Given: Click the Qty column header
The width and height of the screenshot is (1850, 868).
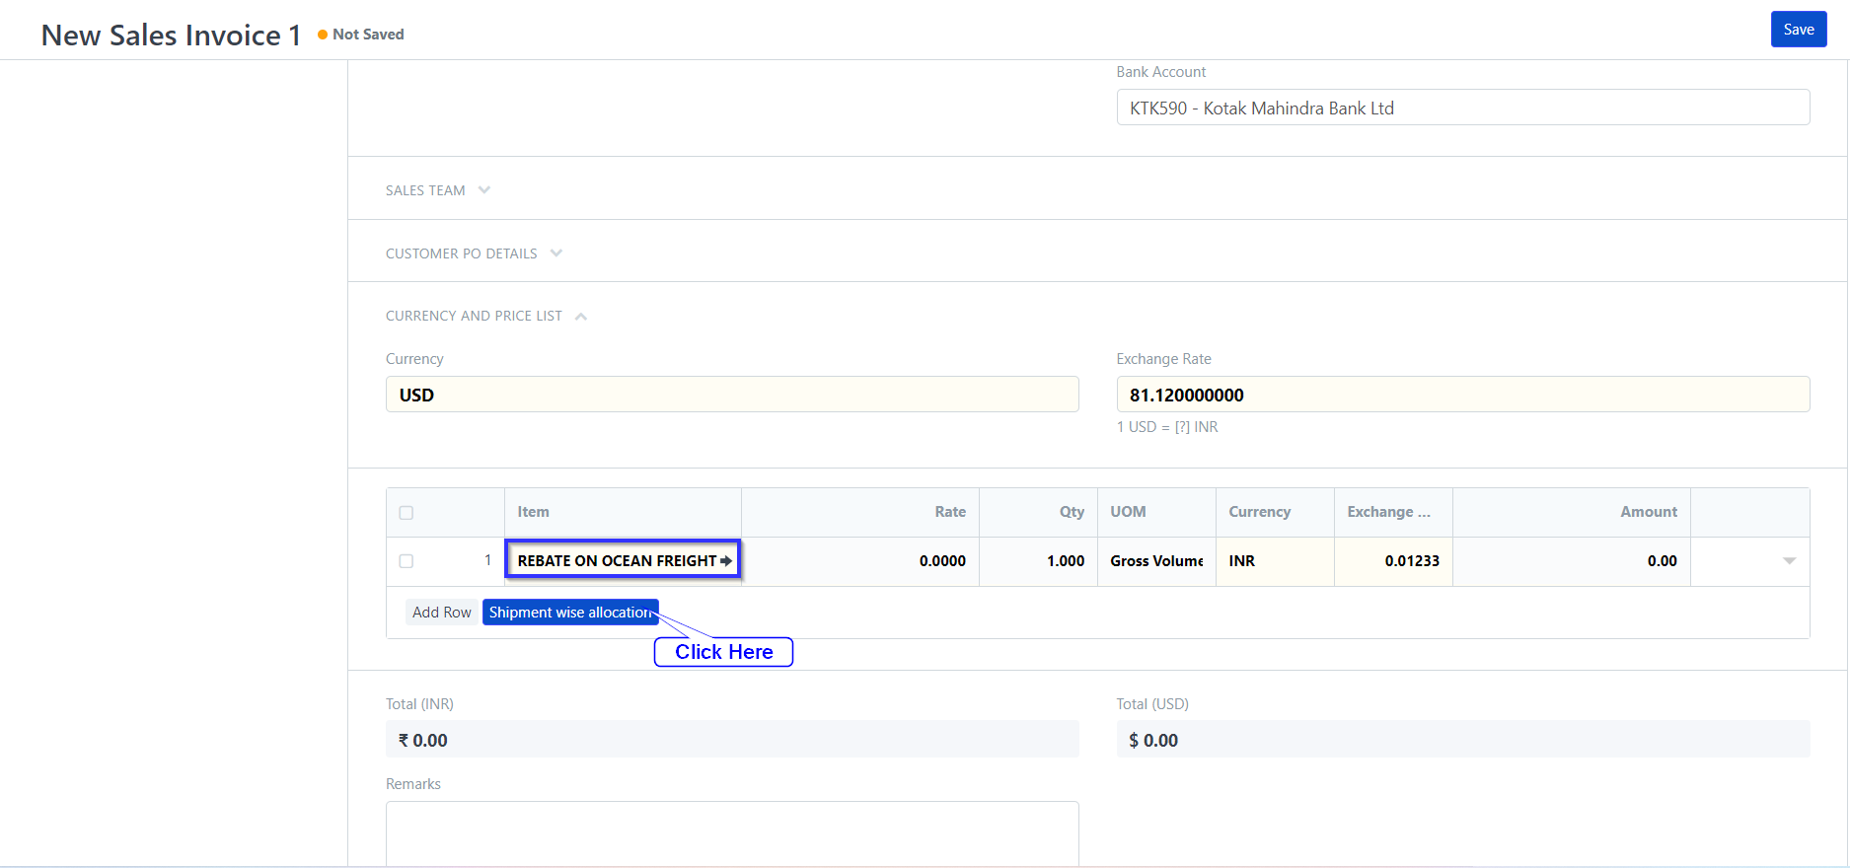Looking at the screenshot, I should click(1038, 512).
